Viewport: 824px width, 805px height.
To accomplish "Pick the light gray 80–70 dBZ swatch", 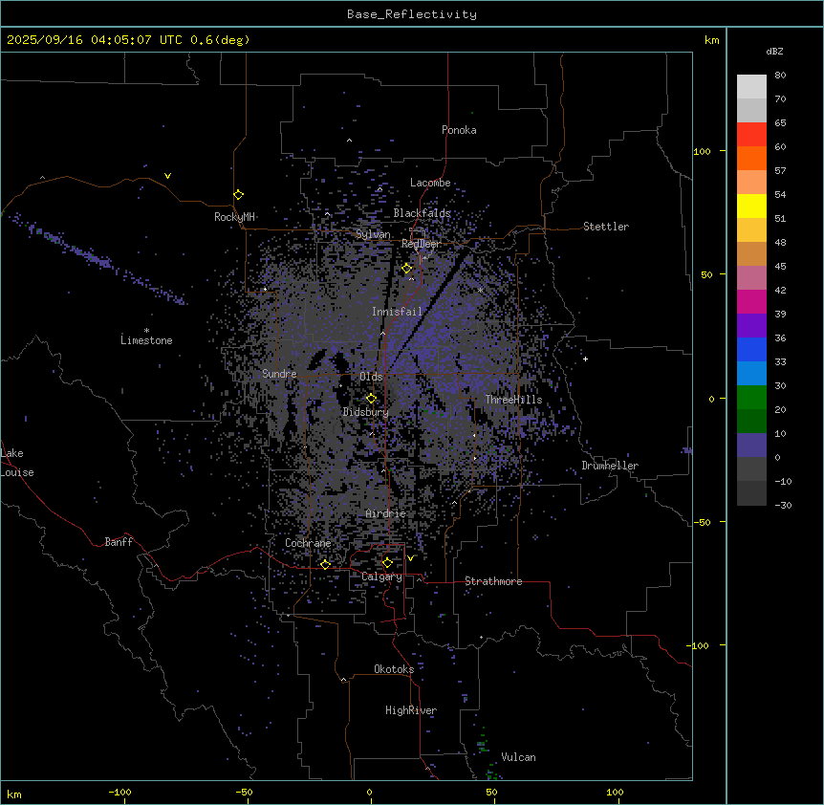I will 751,87.
